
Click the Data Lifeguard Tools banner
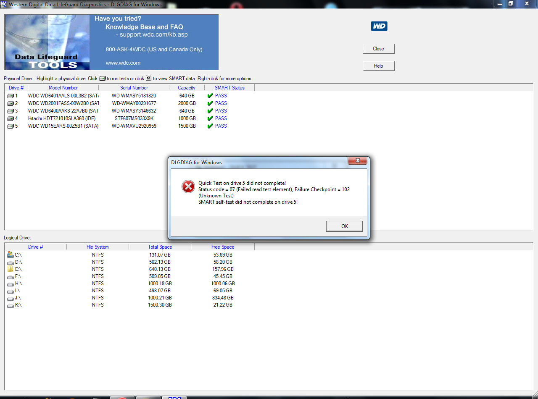[x=111, y=42]
